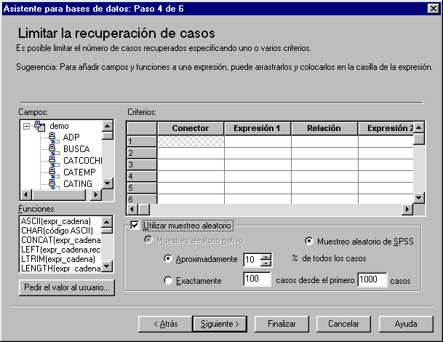This screenshot has height=342, width=443.
Task: Collapse the demo tree node
Action: 27,126
